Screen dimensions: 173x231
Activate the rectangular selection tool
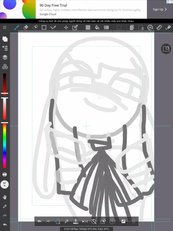119,27
